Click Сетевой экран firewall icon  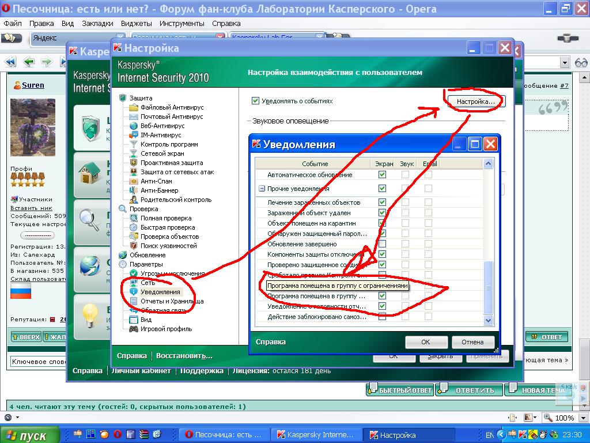click(134, 153)
